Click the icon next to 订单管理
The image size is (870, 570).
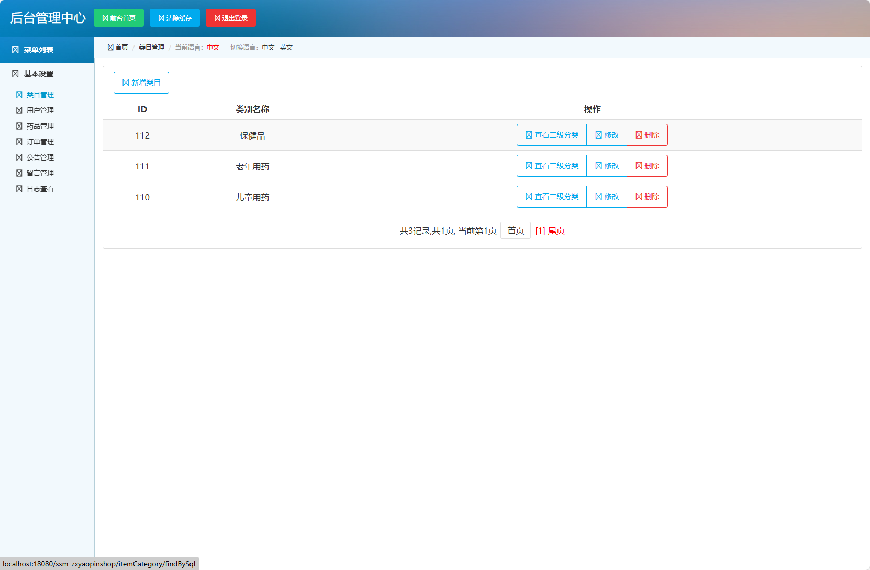(x=19, y=142)
